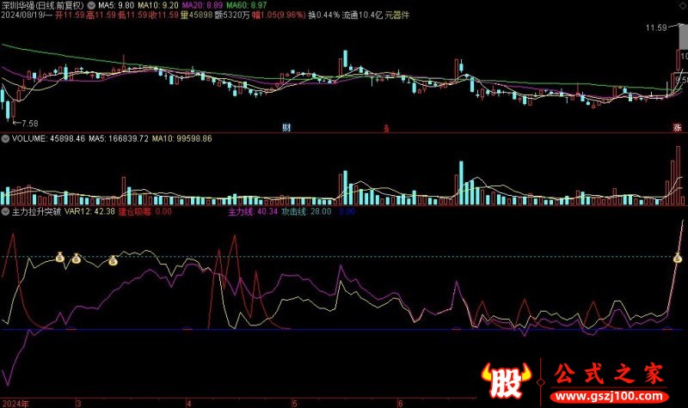This screenshot has height=408, width=688.
Task: Click stock title 深圳华强(日线 前复权)
Action: pos(42,6)
